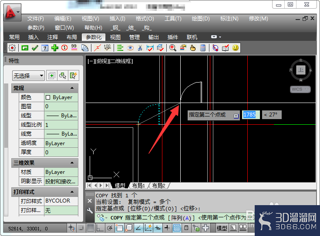This screenshot has height=236, width=320.
Task: Click the blue-red rotate toolbar icon
Action: 216,48
